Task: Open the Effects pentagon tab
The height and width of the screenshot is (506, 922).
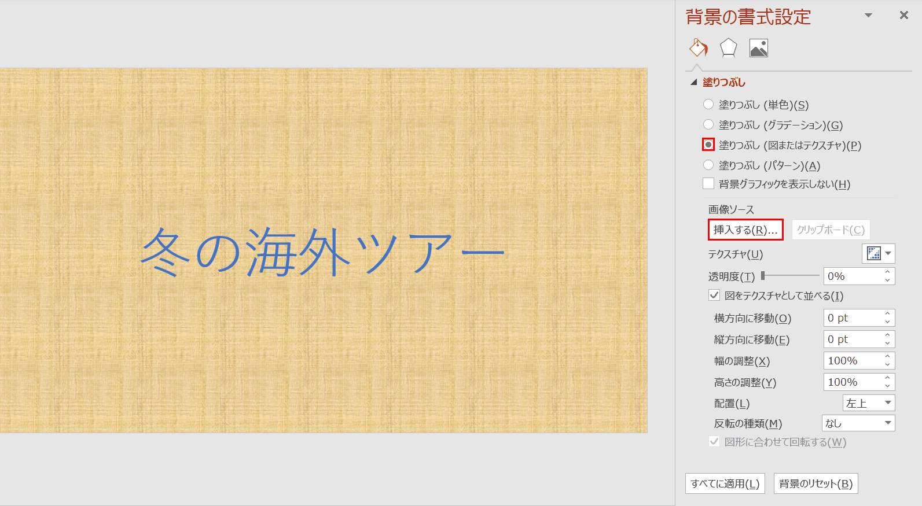Action: [728, 48]
